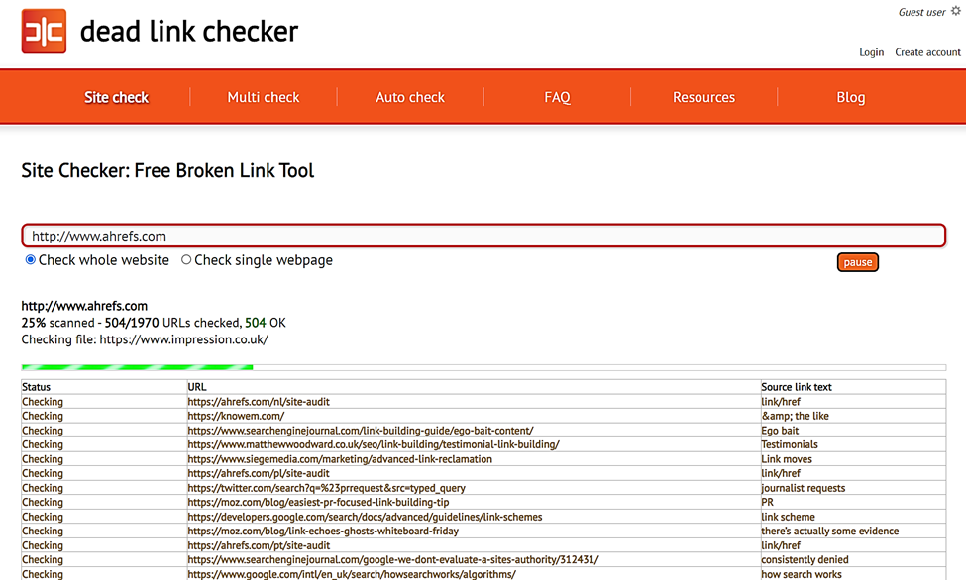Open the matthewwoodward testimonial-link-building link
Viewport: 966px width, 580px height.
point(374,444)
